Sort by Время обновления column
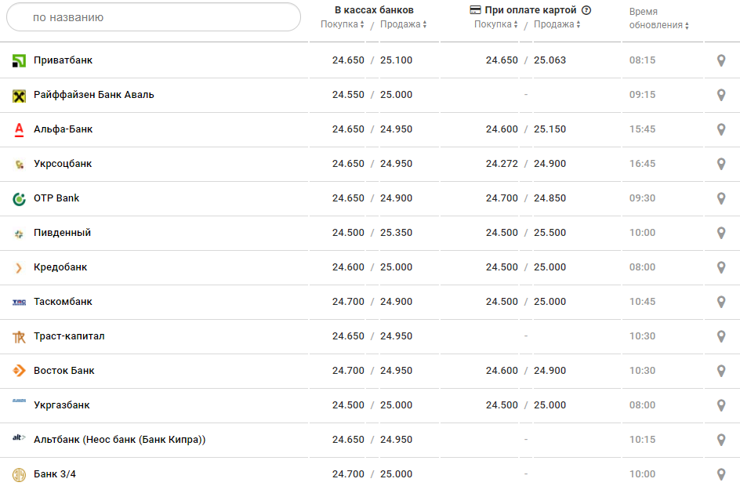The width and height of the screenshot is (740, 486). [658, 25]
